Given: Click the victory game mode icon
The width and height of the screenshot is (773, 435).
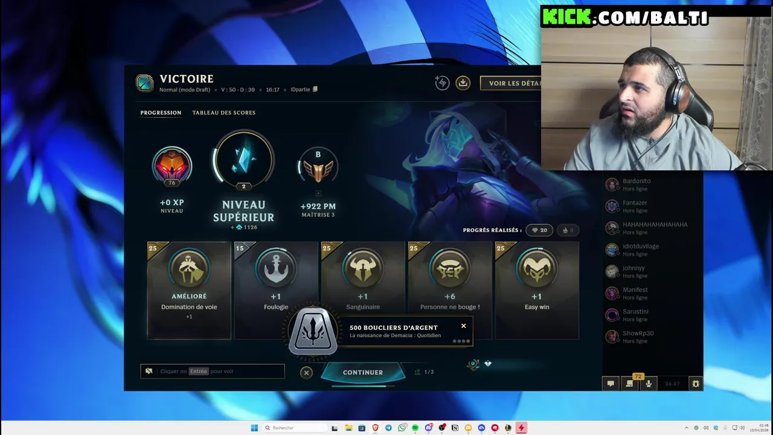Looking at the screenshot, I should (x=144, y=83).
